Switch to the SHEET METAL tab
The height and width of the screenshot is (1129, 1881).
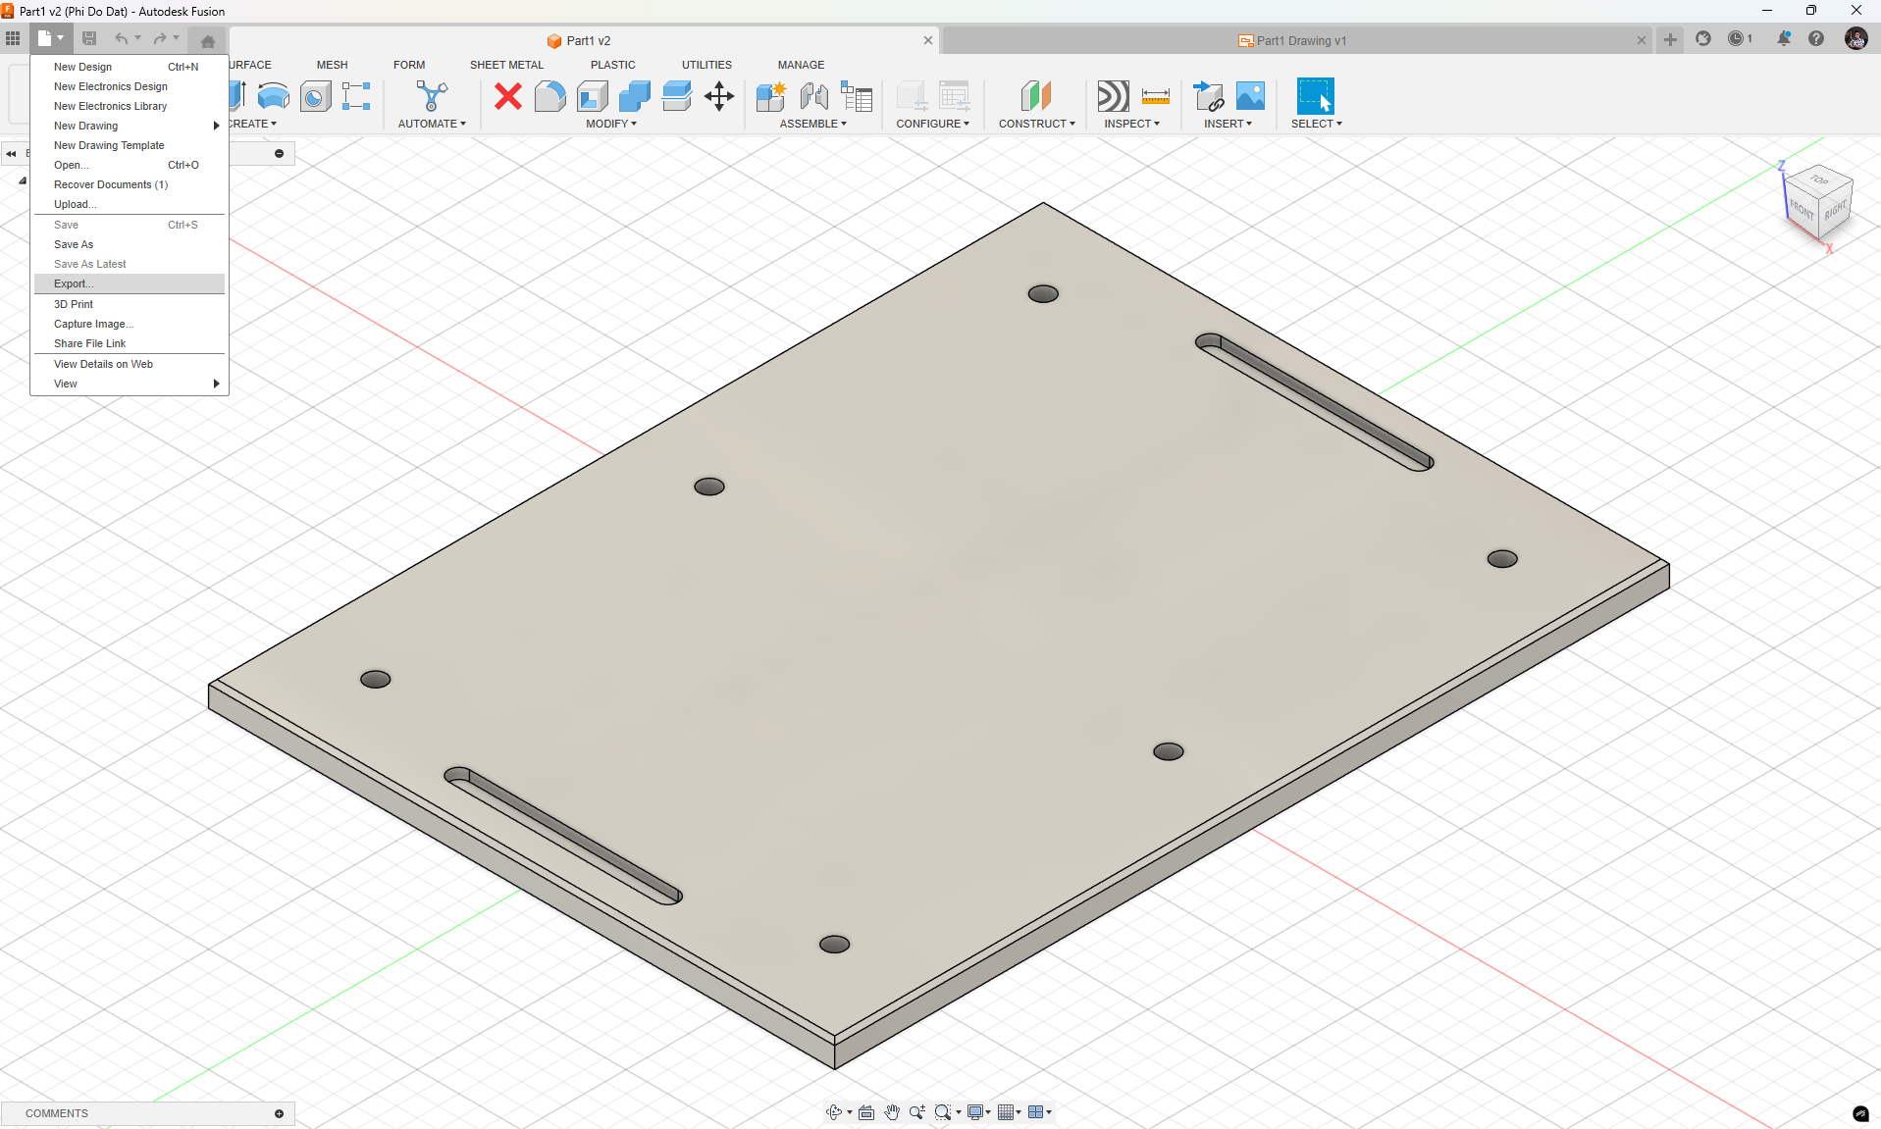[x=506, y=65]
